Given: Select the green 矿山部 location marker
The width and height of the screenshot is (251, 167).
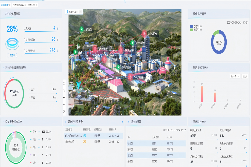Looking at the screenshot, I should pos(82,29).
